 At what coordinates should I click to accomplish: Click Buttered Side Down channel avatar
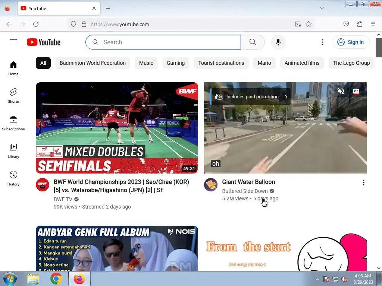click(211, 185)
